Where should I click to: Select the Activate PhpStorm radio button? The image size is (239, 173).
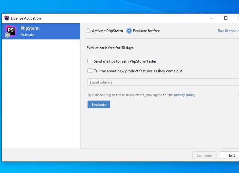(x=88, y=31)
